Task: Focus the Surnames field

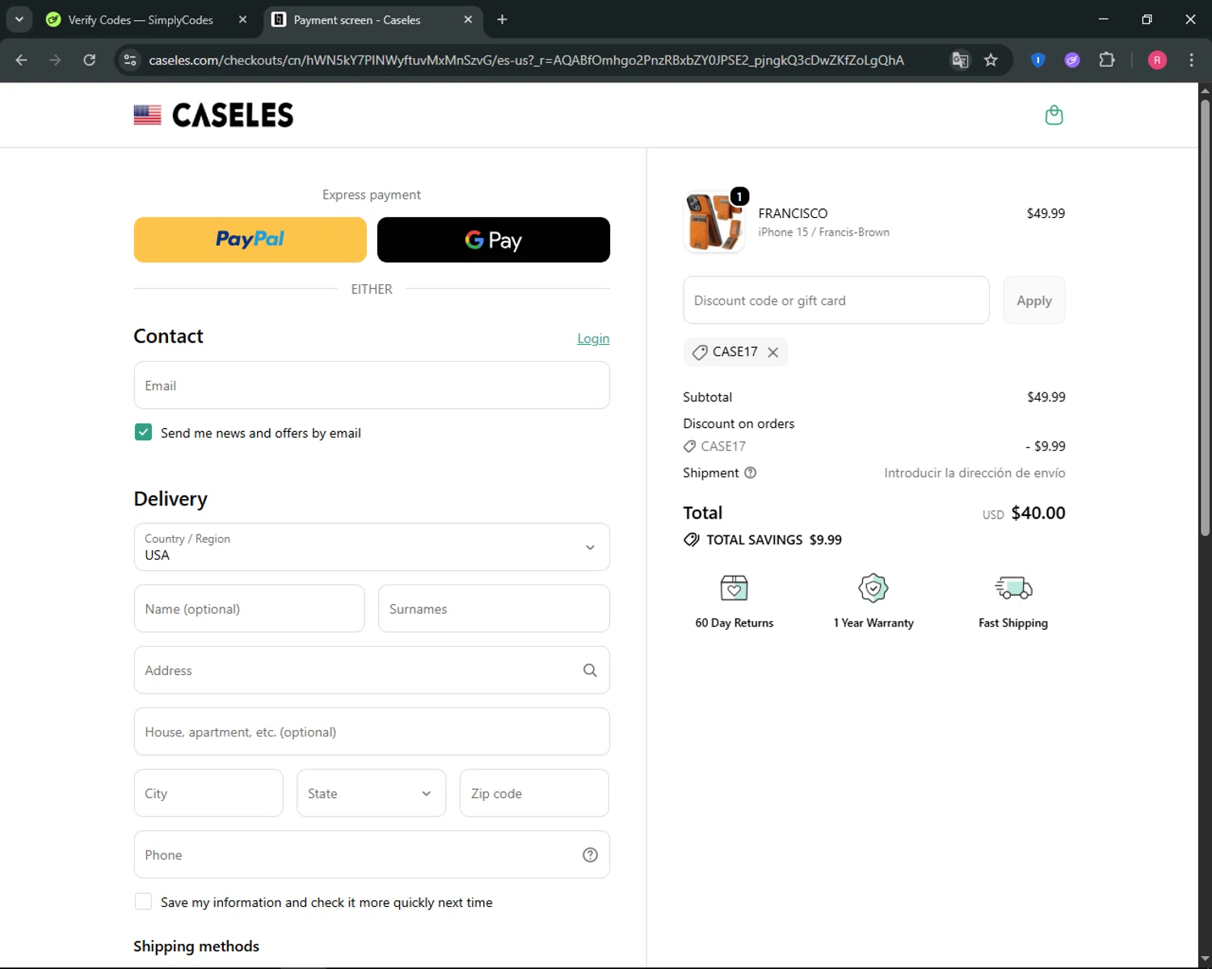Action: point(494,609)
